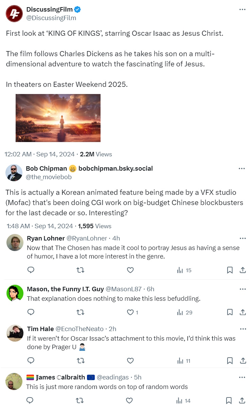
Task: Like Tim Hale's Prager U reply
Action: [x=130, y=360]
